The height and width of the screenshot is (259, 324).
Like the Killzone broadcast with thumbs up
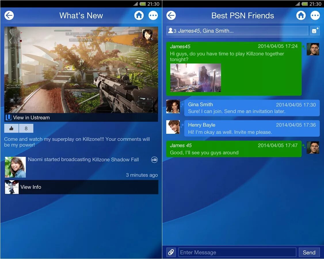tap(11, 128)
